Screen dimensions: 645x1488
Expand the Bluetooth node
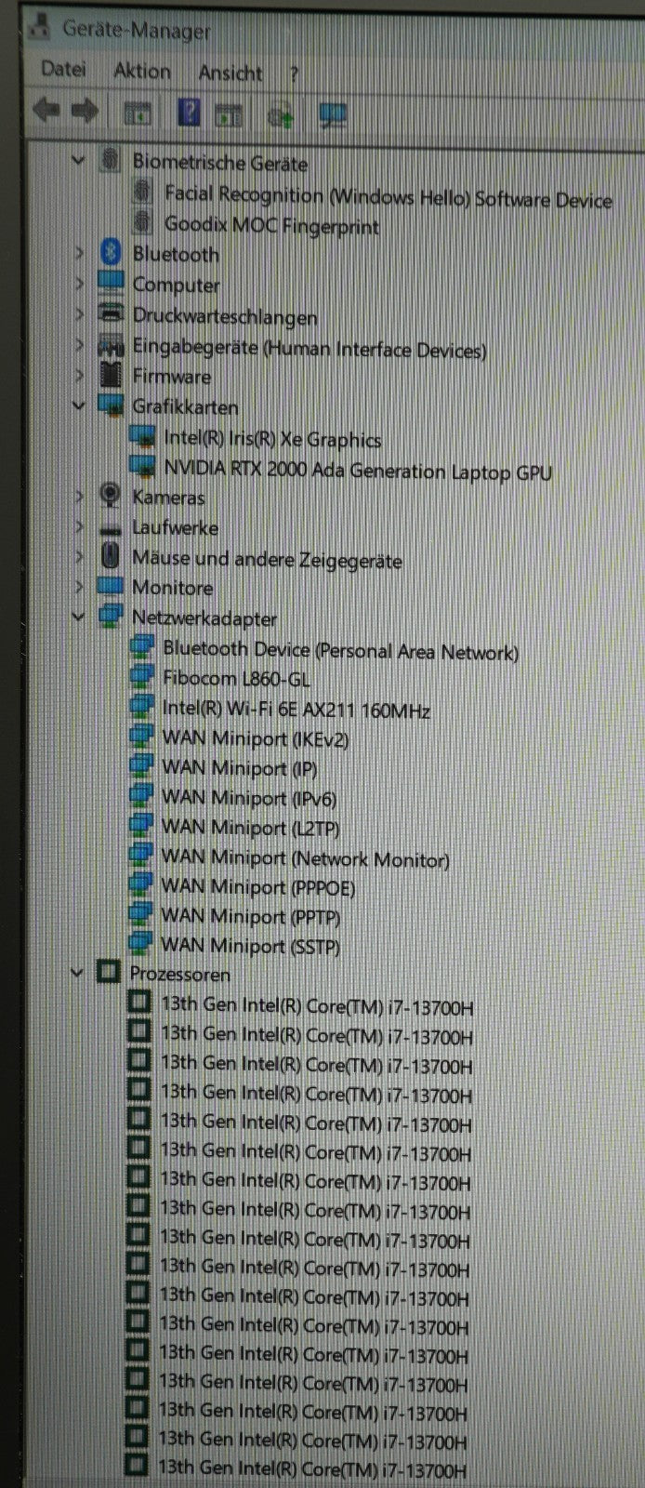(79, 252)
